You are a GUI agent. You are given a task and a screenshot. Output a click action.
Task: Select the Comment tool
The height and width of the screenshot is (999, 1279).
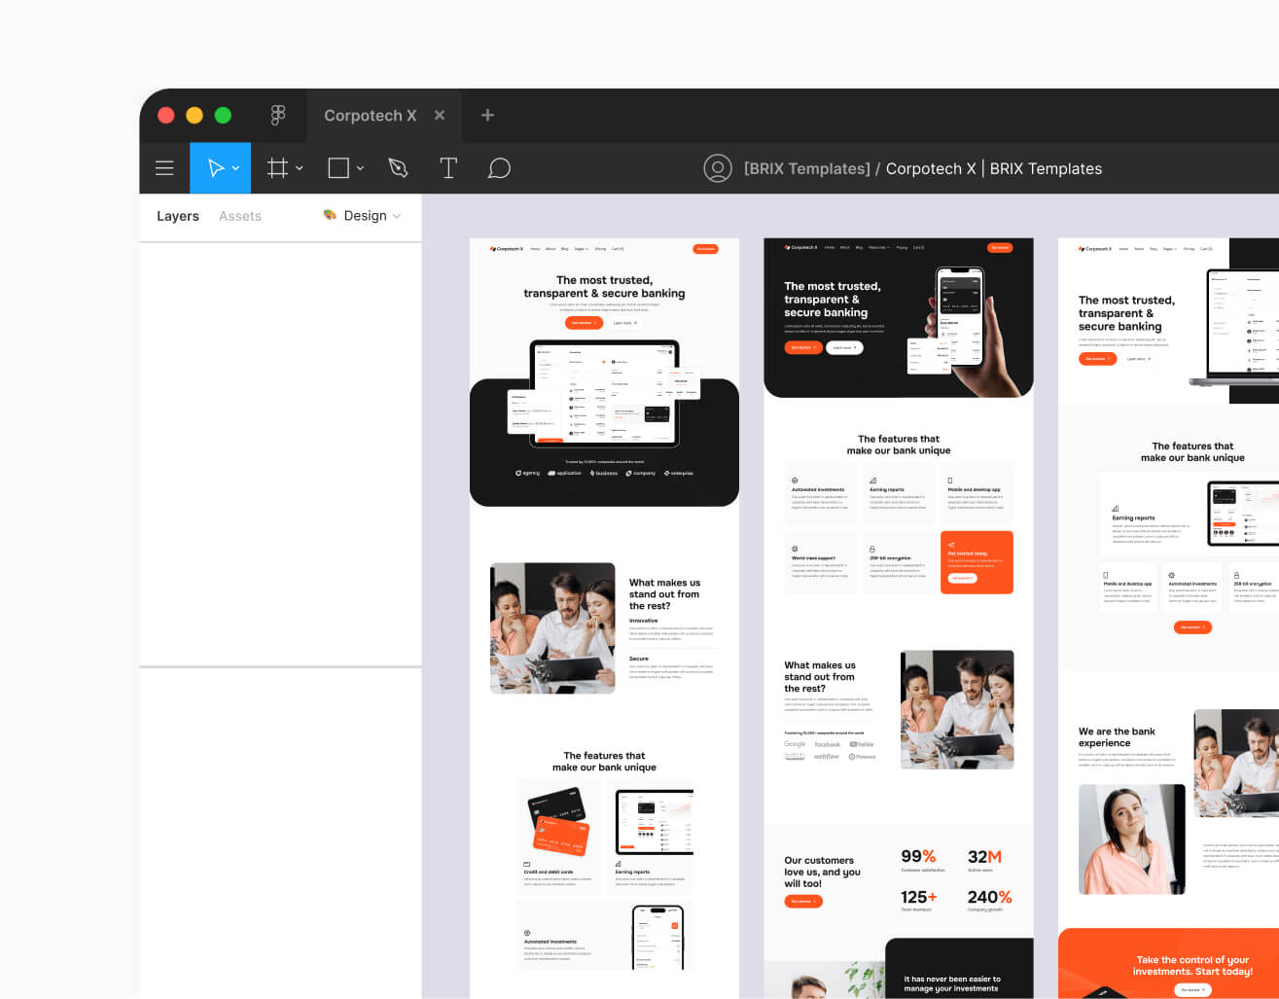(x=499, y=167)
